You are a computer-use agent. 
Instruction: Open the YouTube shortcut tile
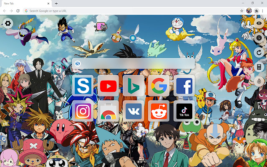click(108, 86)
